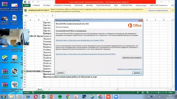Open the Заявление о конфиденциальности link
Image resolution: width=177 pixels, height=99 pixels.
pos(129,69)
